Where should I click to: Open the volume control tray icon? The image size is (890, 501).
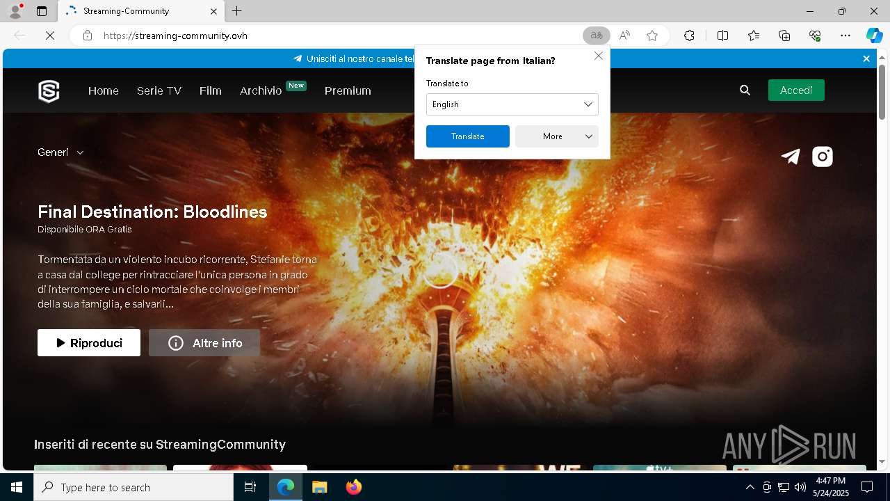click(800, 487)
